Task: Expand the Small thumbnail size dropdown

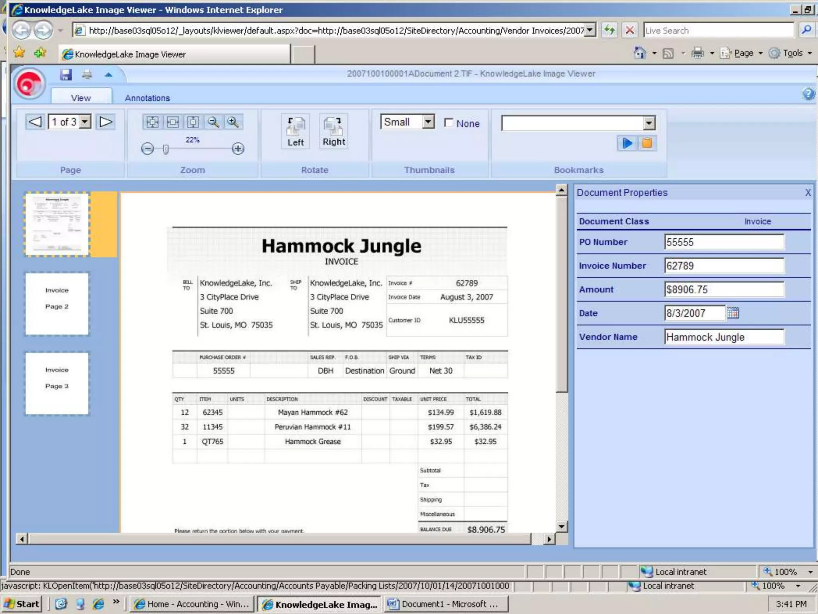Action: click(428, 122)
